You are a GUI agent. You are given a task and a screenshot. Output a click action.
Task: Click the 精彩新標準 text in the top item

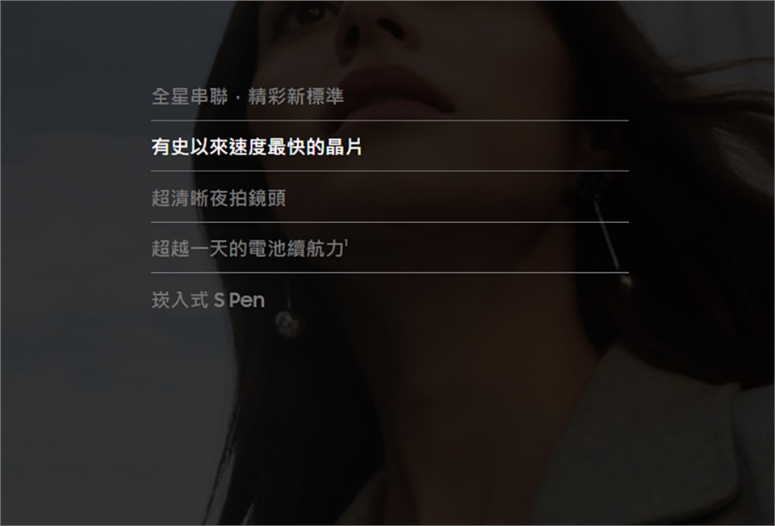pyautogui.click(x=295, y=96)
